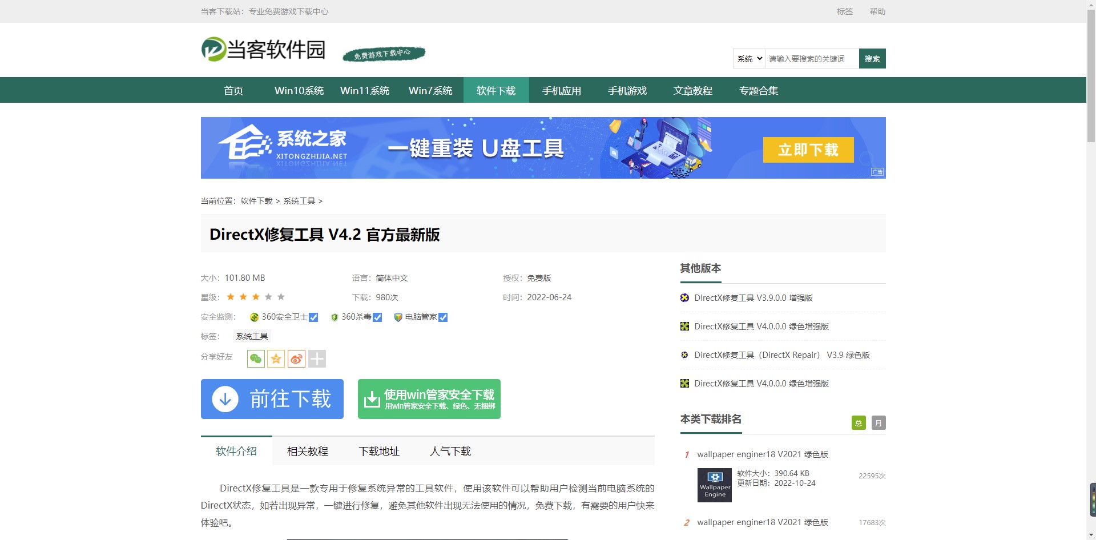Click the 系统之家 一键重装 banner ad

point(543,148)
